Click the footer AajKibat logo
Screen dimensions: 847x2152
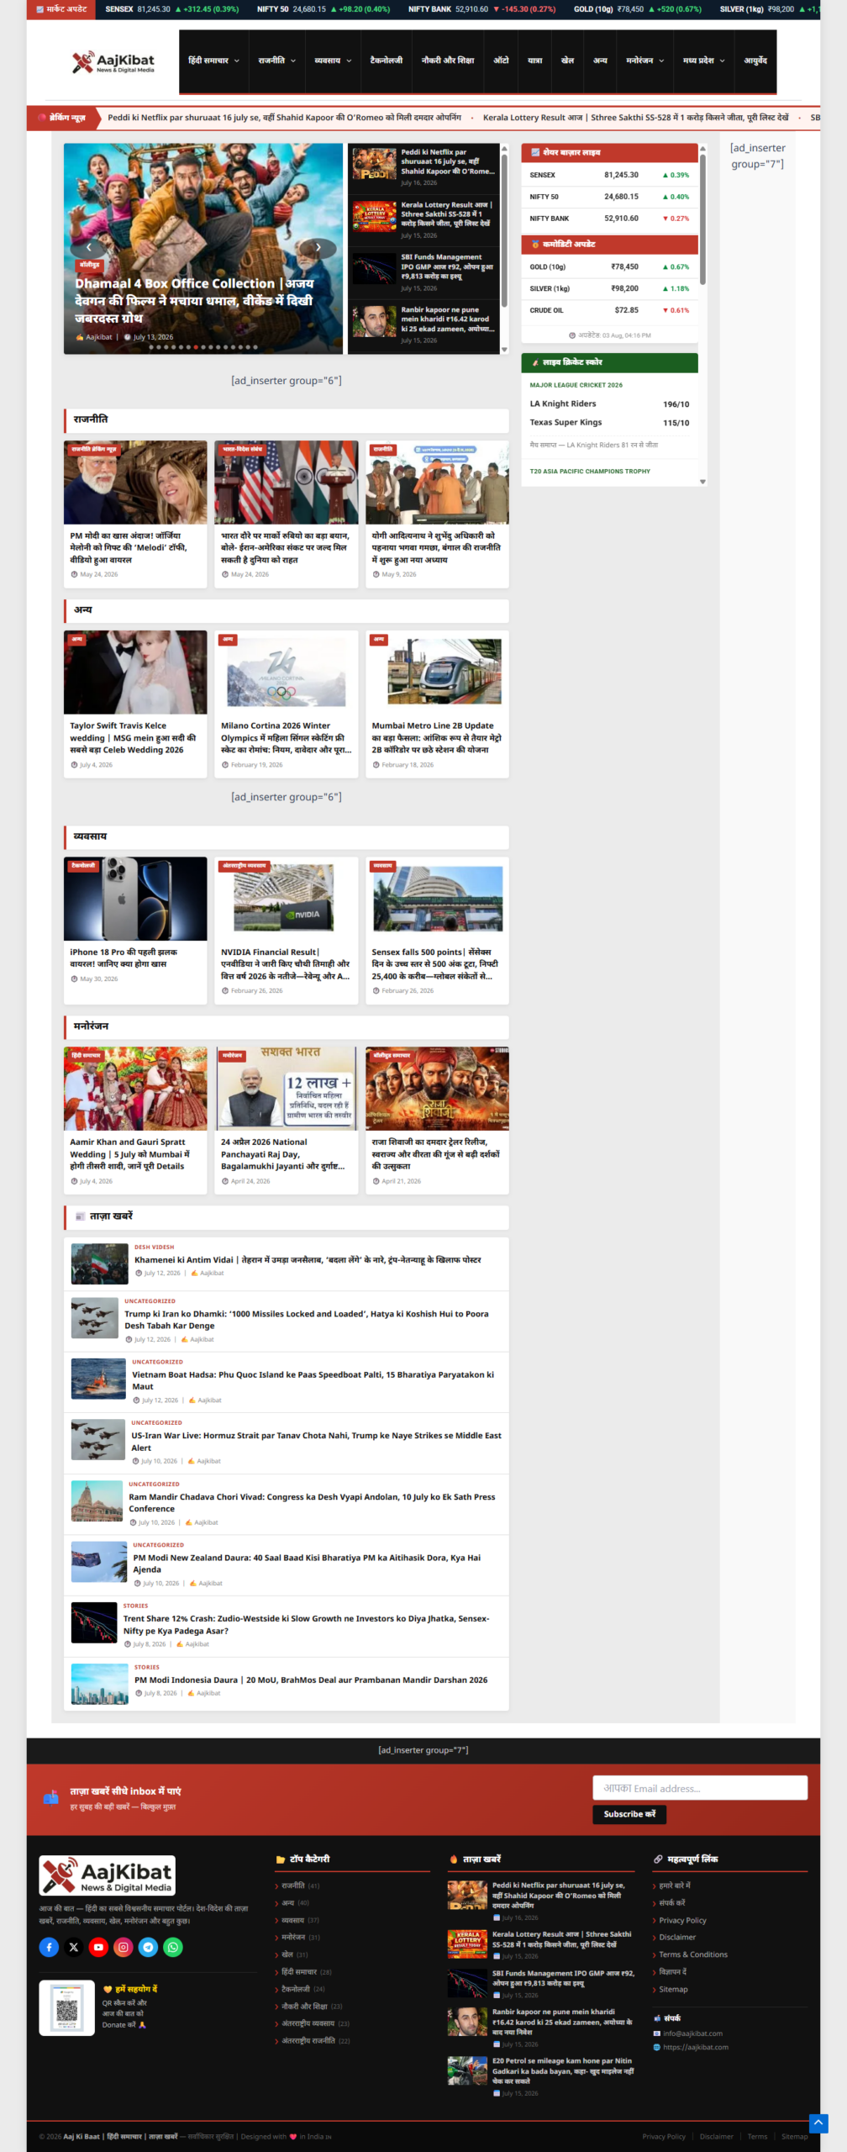(x=108, y=1875)
